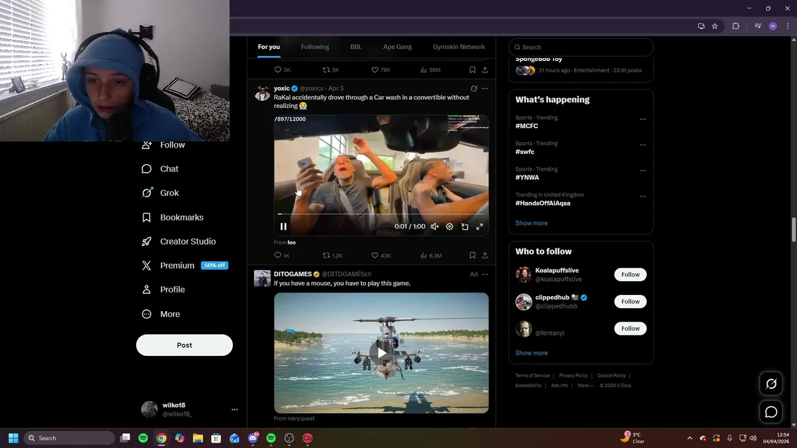The width and height of the screenshot is (797, 448).
Task: Follow the @fentanyl account
Action: (x=630, y=329)
